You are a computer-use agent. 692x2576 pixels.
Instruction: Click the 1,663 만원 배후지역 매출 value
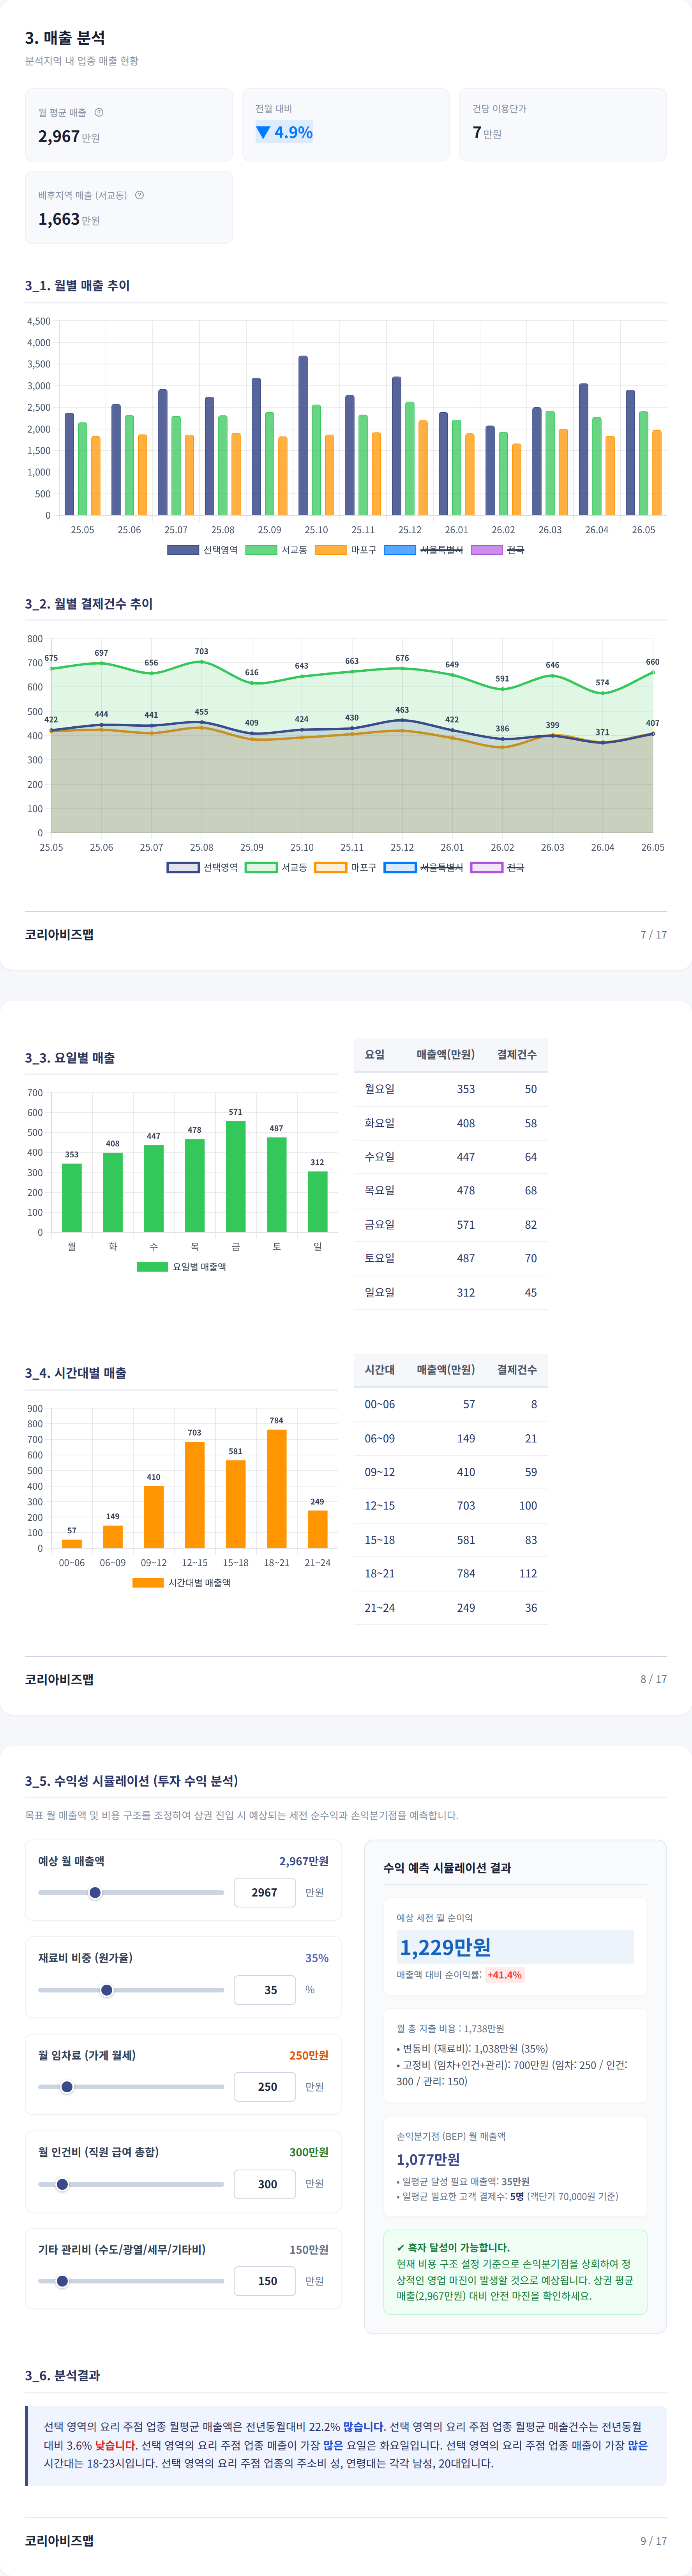pos(69,219)
